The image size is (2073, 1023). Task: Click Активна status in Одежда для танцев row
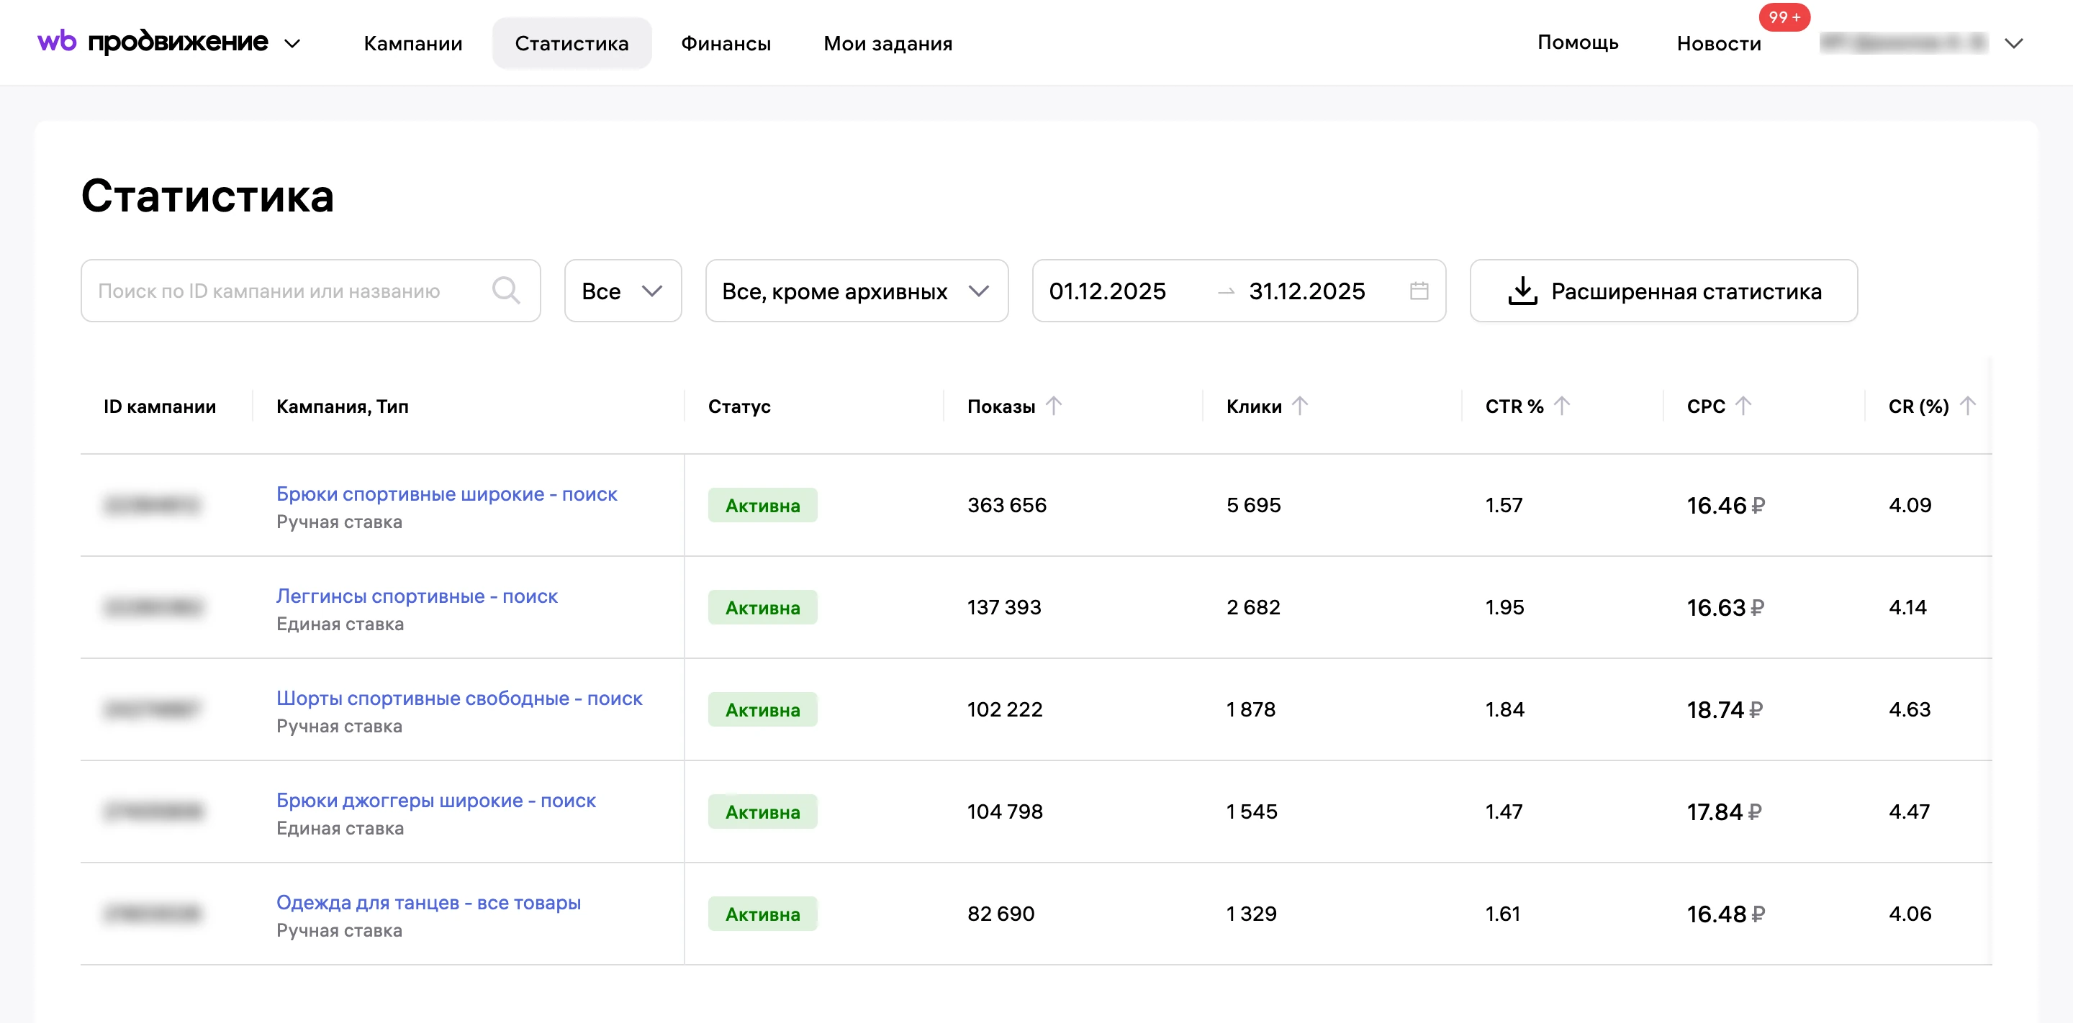(x=762, y=914)
